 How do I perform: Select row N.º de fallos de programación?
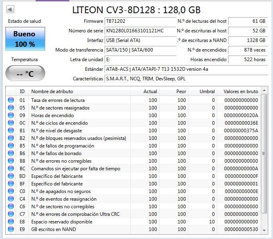click(133, 146)
